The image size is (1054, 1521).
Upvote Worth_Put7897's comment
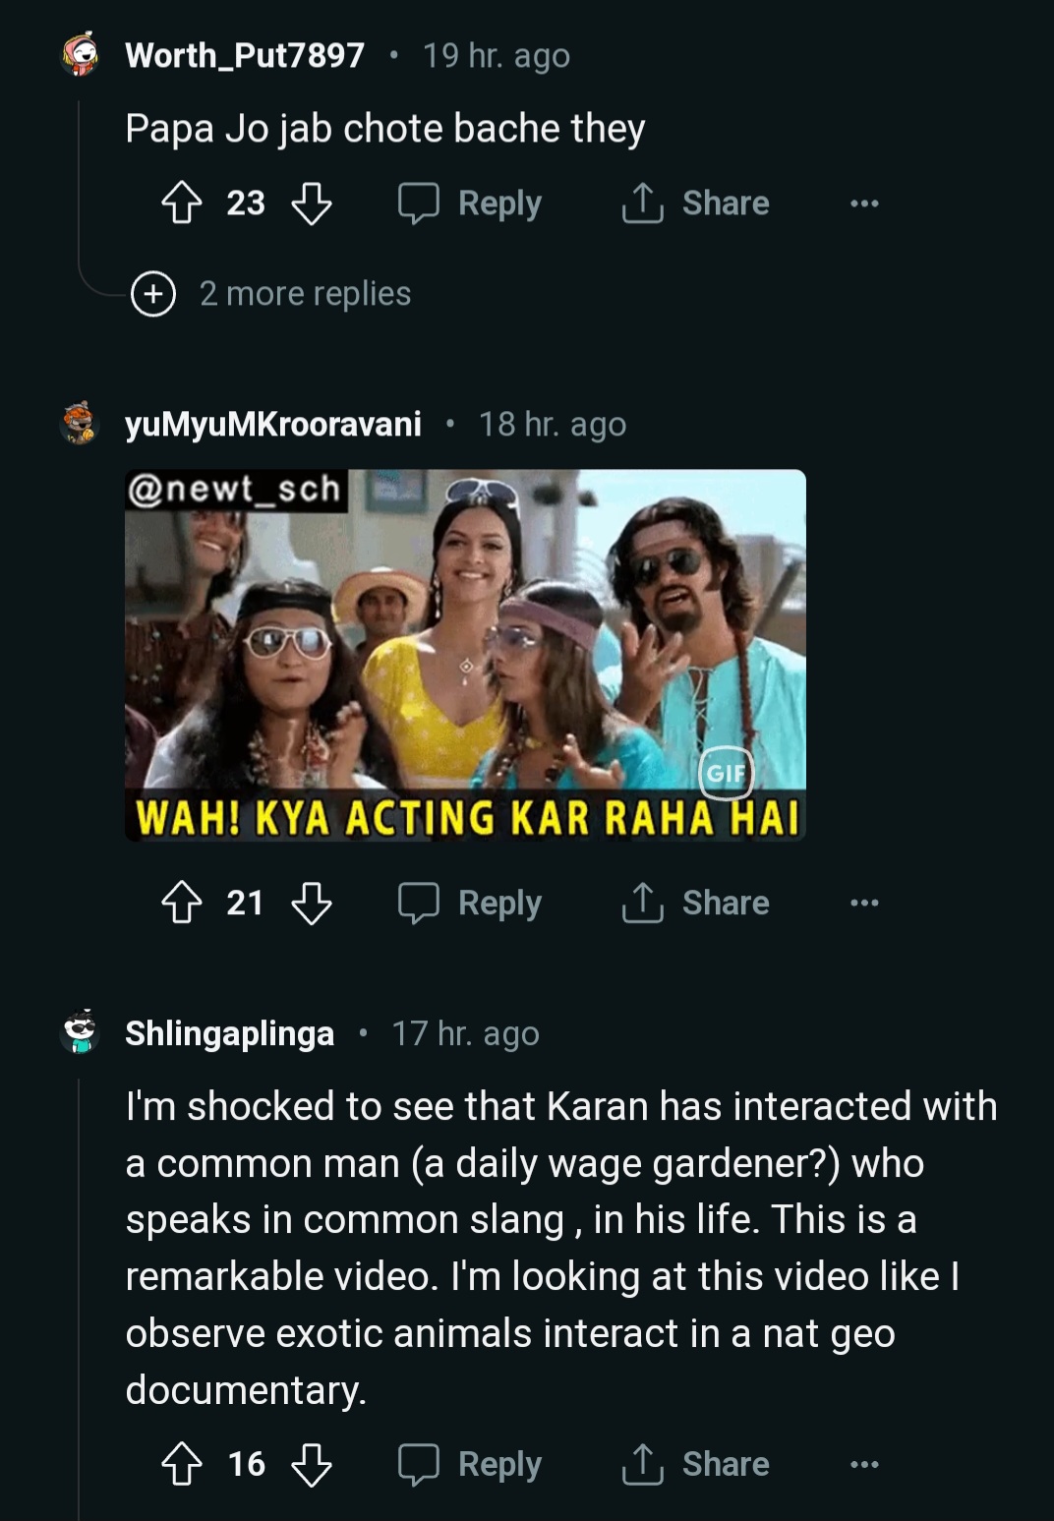coord(182,204)
